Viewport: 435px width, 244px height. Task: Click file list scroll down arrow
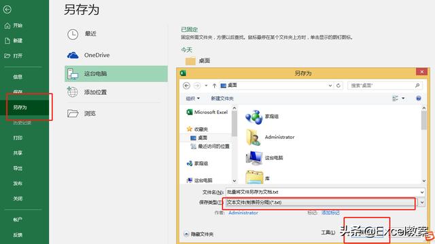coord(424,181)
